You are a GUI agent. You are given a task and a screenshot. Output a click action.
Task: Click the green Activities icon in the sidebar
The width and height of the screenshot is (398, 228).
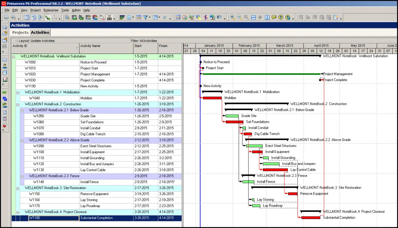(5, 92)
